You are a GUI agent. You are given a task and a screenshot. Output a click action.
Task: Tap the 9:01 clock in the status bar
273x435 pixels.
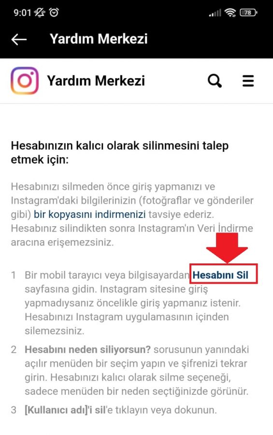(x=22, y=13)
